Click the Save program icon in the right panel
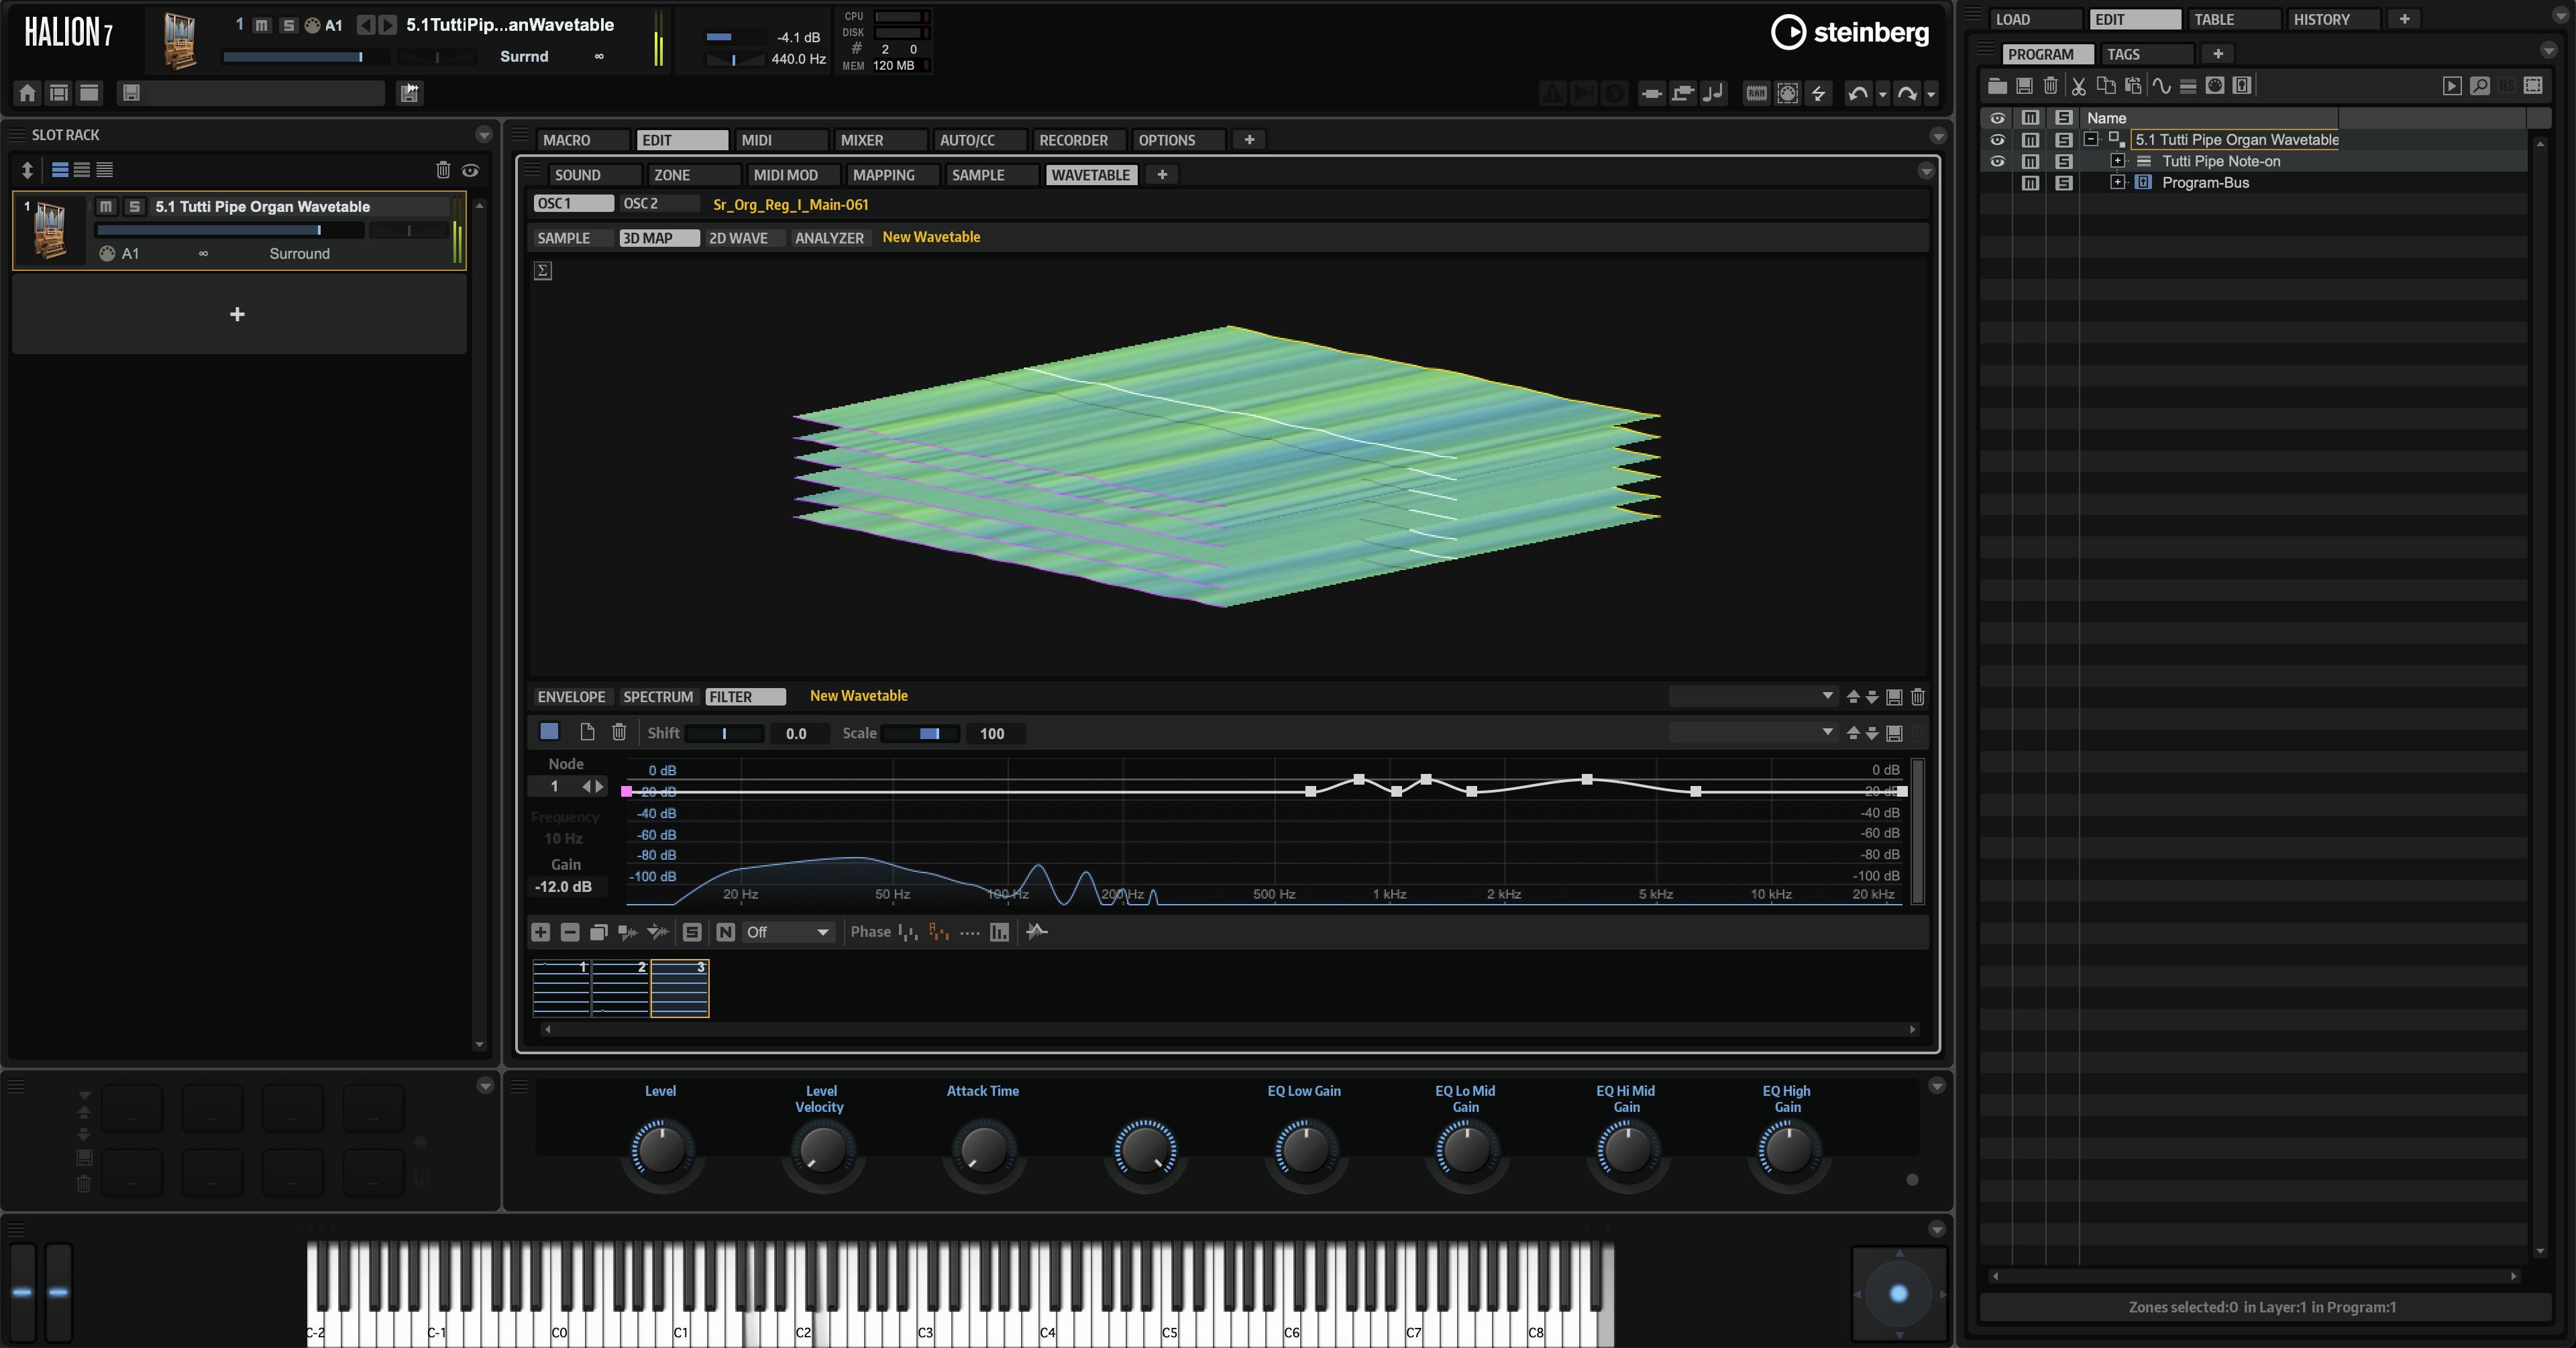This screenshot has height=1348, width=2576. (2024, 86)
